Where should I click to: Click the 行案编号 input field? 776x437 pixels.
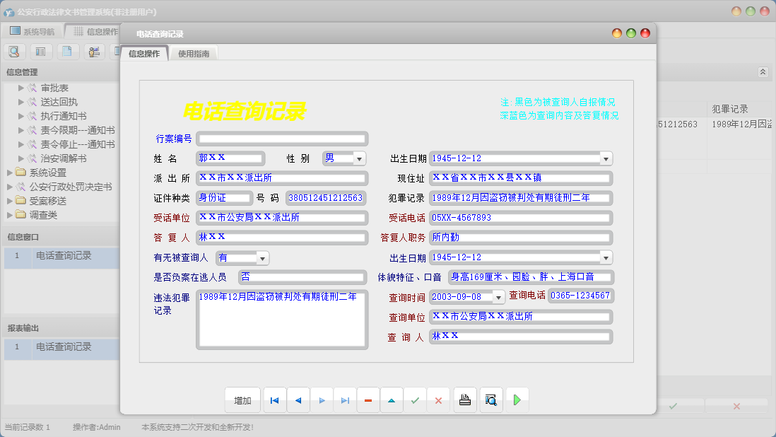[281, 139]
